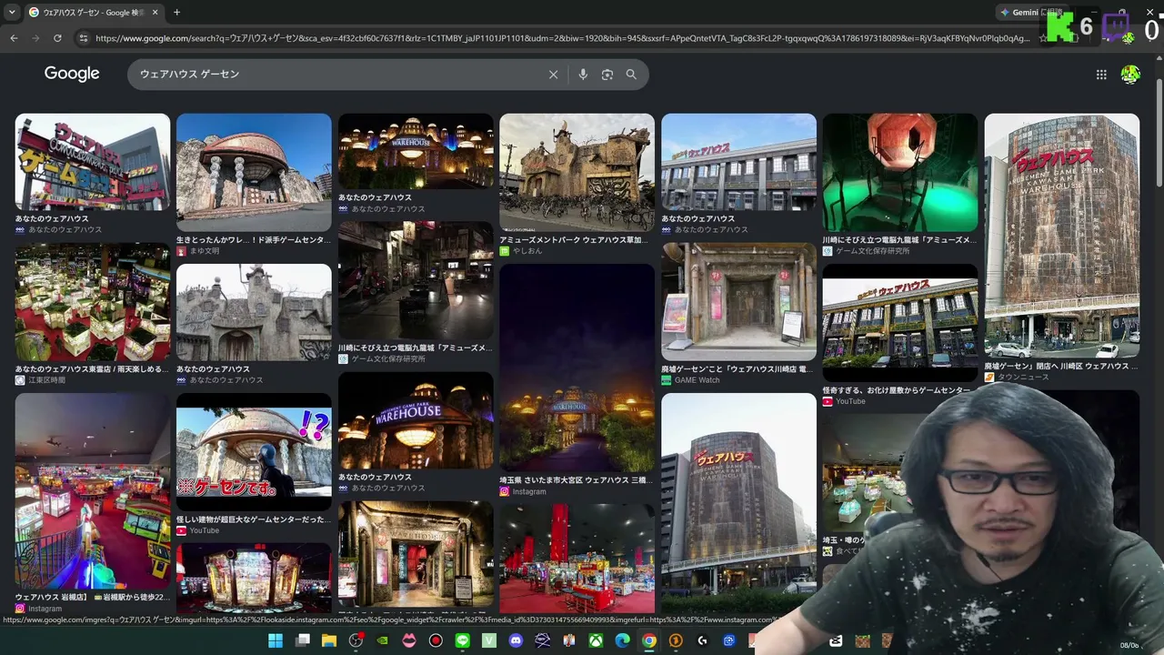Screen dimensions: 1164x655
Task: Click source label まゆ文明
Action: point(204,251)
